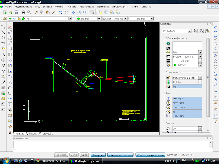
Task: Open the Layers Manager icon
Action: click(x=5, y=18)
